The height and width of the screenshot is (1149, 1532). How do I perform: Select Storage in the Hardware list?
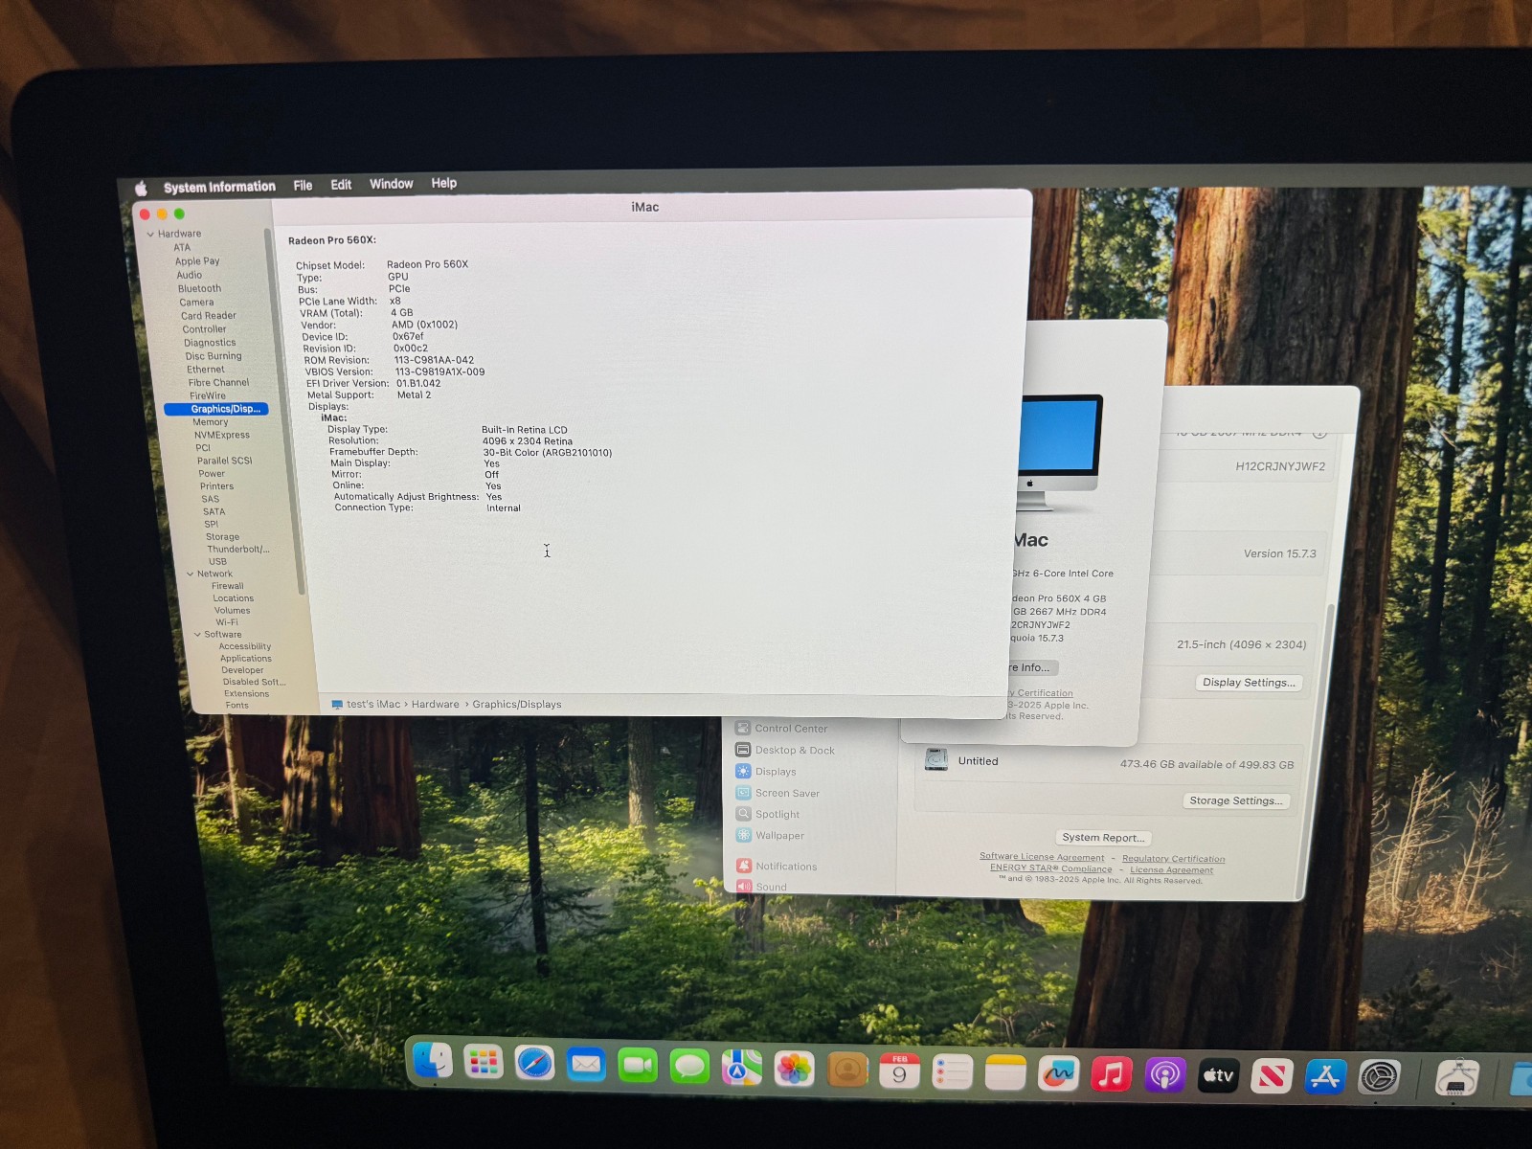[222, 537]
